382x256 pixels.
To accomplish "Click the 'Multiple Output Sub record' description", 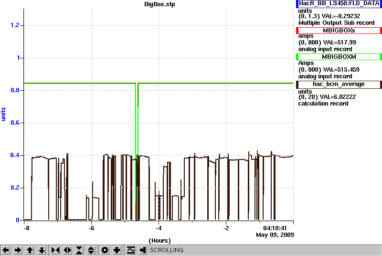I will (337, 23).
